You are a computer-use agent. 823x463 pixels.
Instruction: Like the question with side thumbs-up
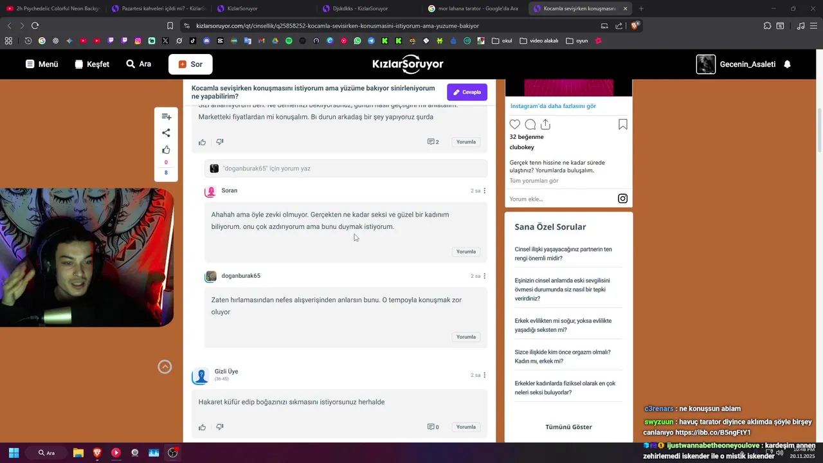[166, 150]
